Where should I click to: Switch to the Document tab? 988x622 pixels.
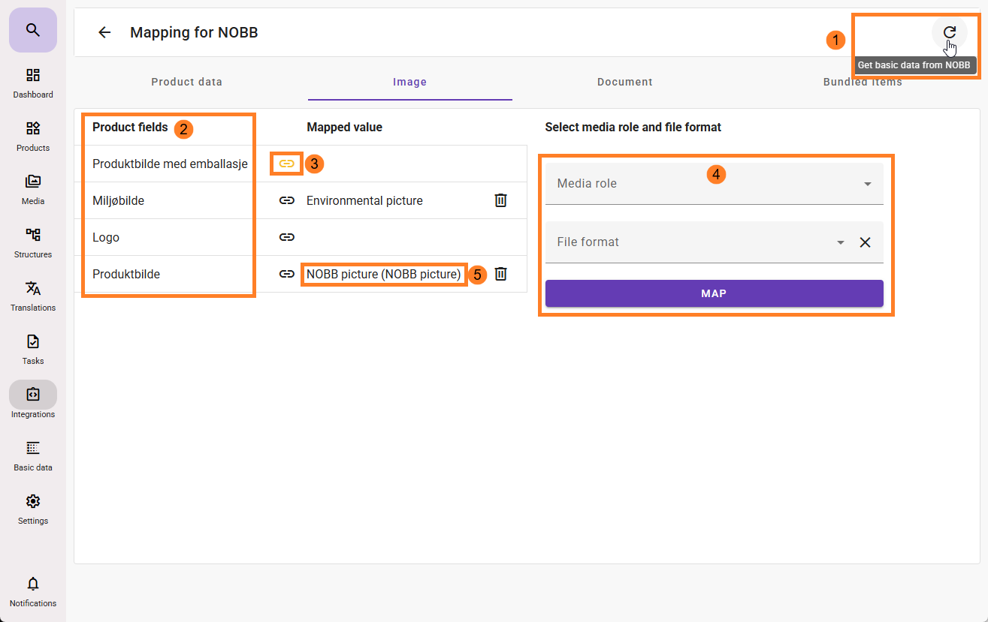[625, 82]
